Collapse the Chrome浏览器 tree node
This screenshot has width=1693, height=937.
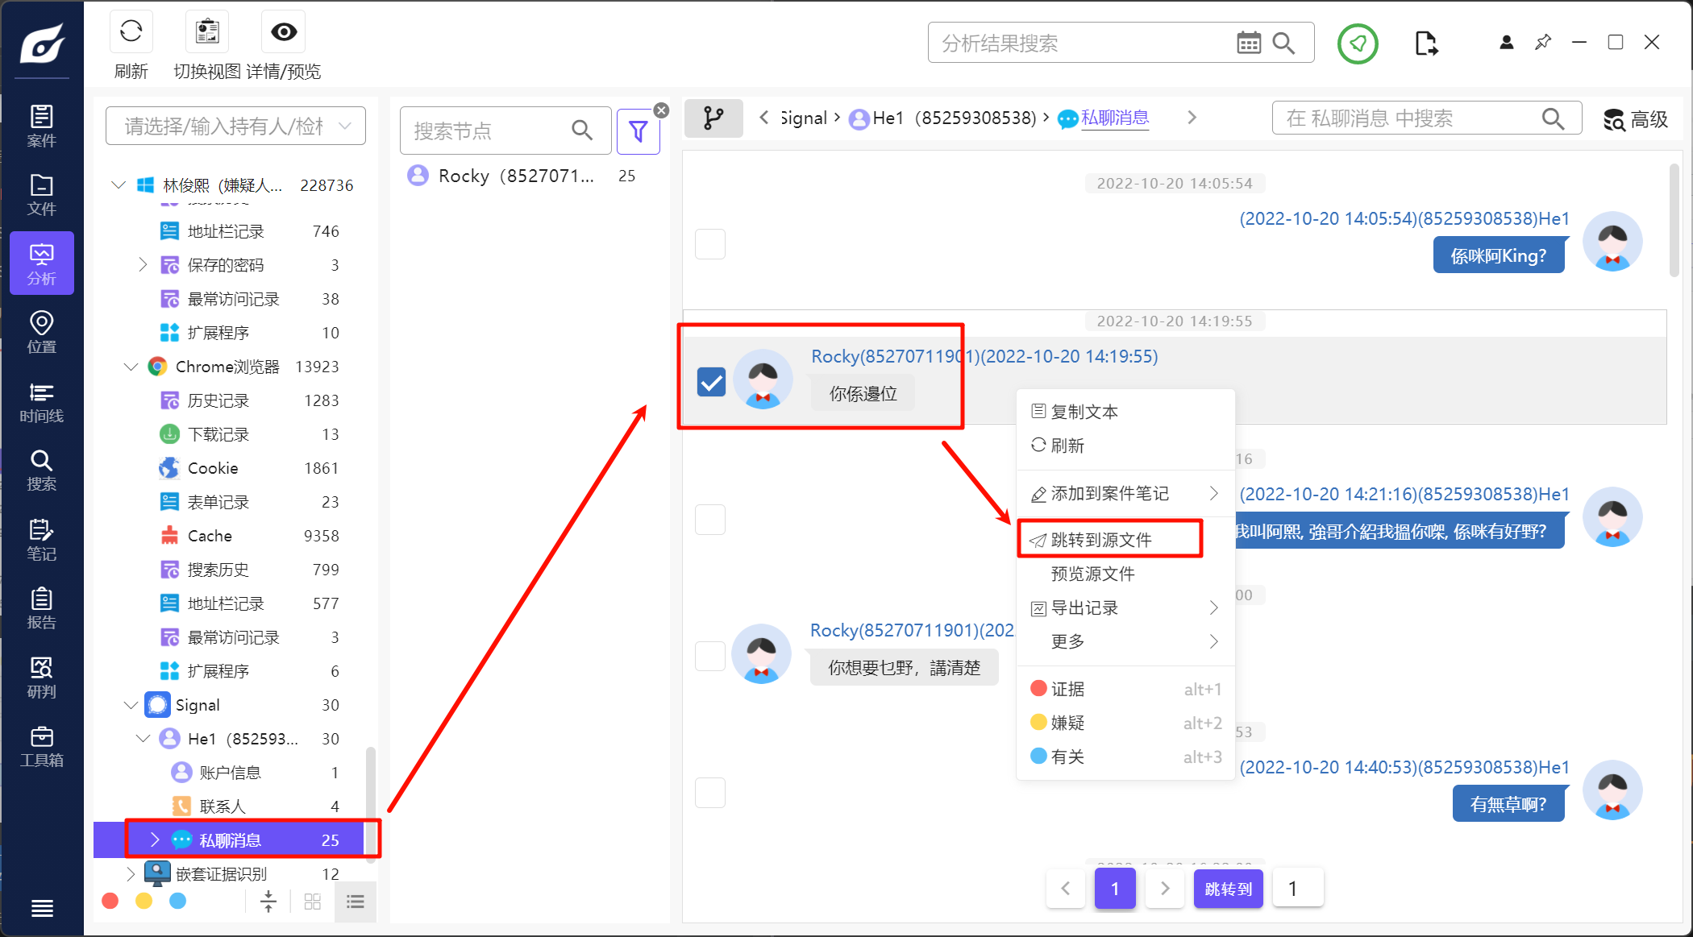[x=131, y=367]
